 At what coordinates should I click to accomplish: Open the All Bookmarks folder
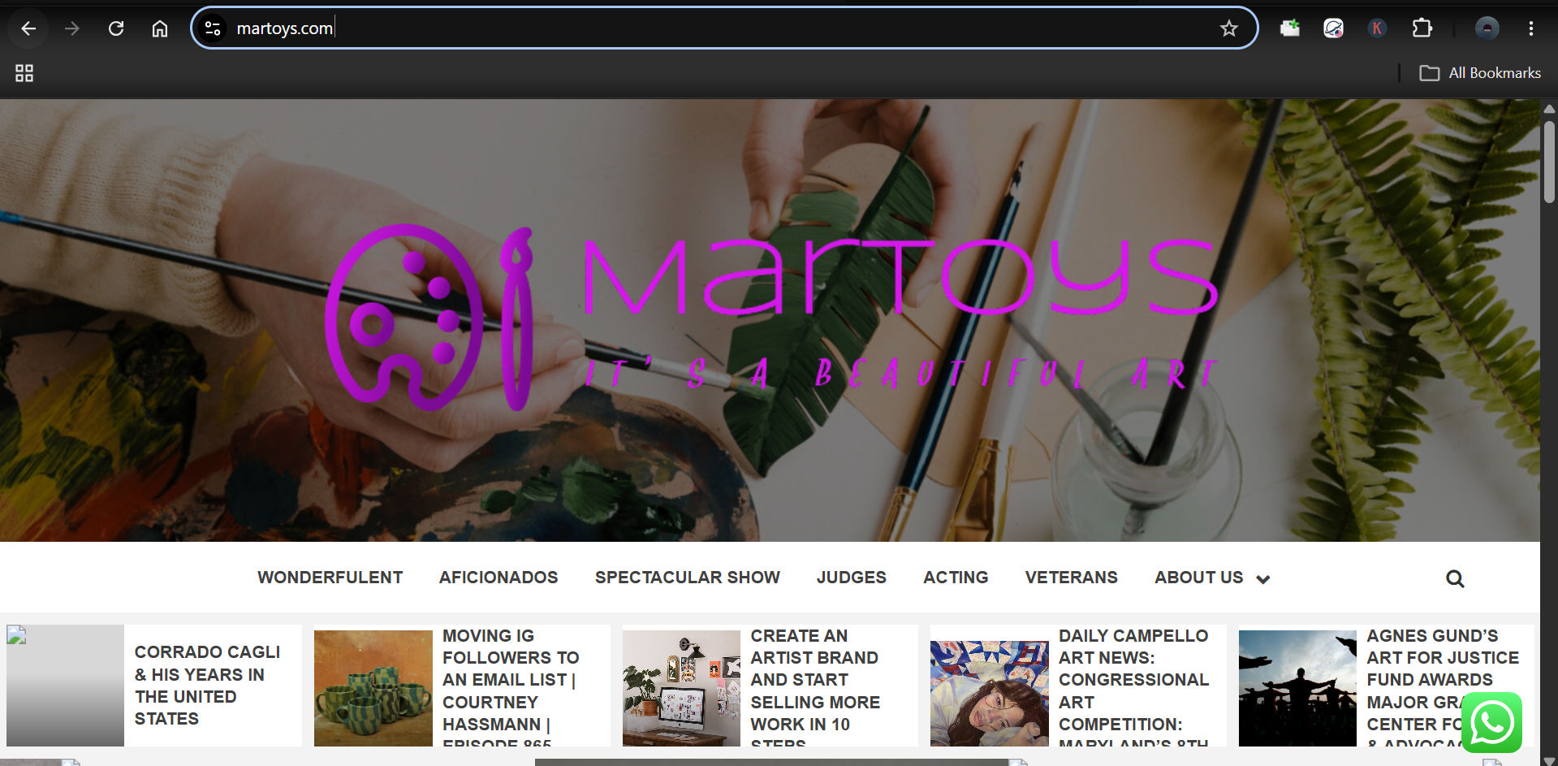(1479, 73)
